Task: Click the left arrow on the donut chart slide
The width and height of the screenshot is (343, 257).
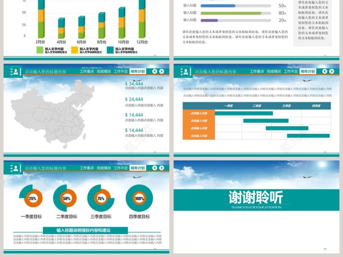Action: click(x=155, y=168)
